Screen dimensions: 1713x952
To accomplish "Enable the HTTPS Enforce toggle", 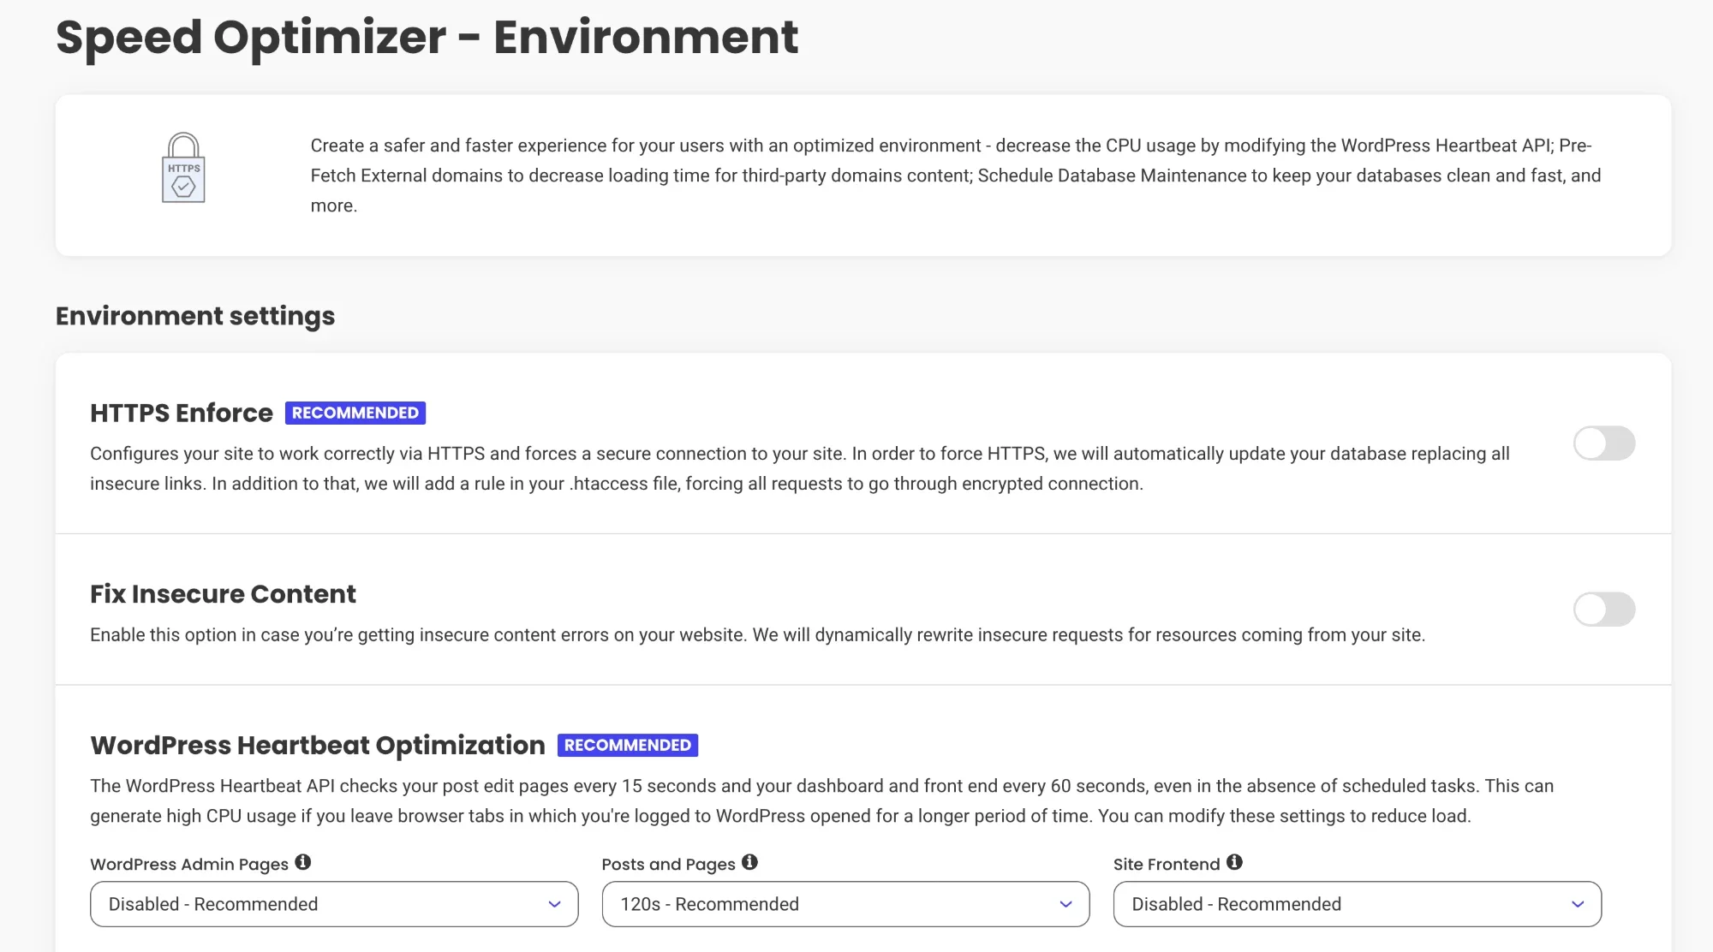I will (x=1604, y=443).
